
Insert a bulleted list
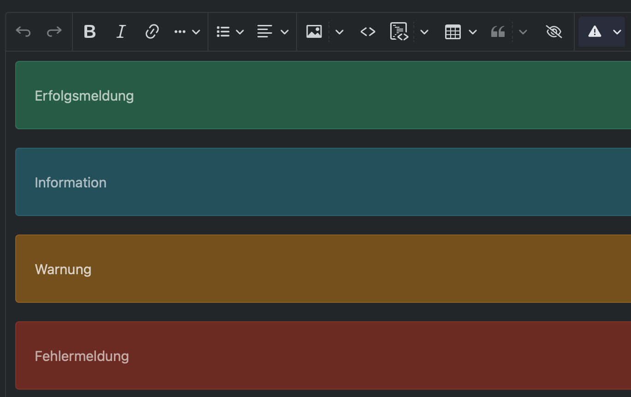pos(223,32)
